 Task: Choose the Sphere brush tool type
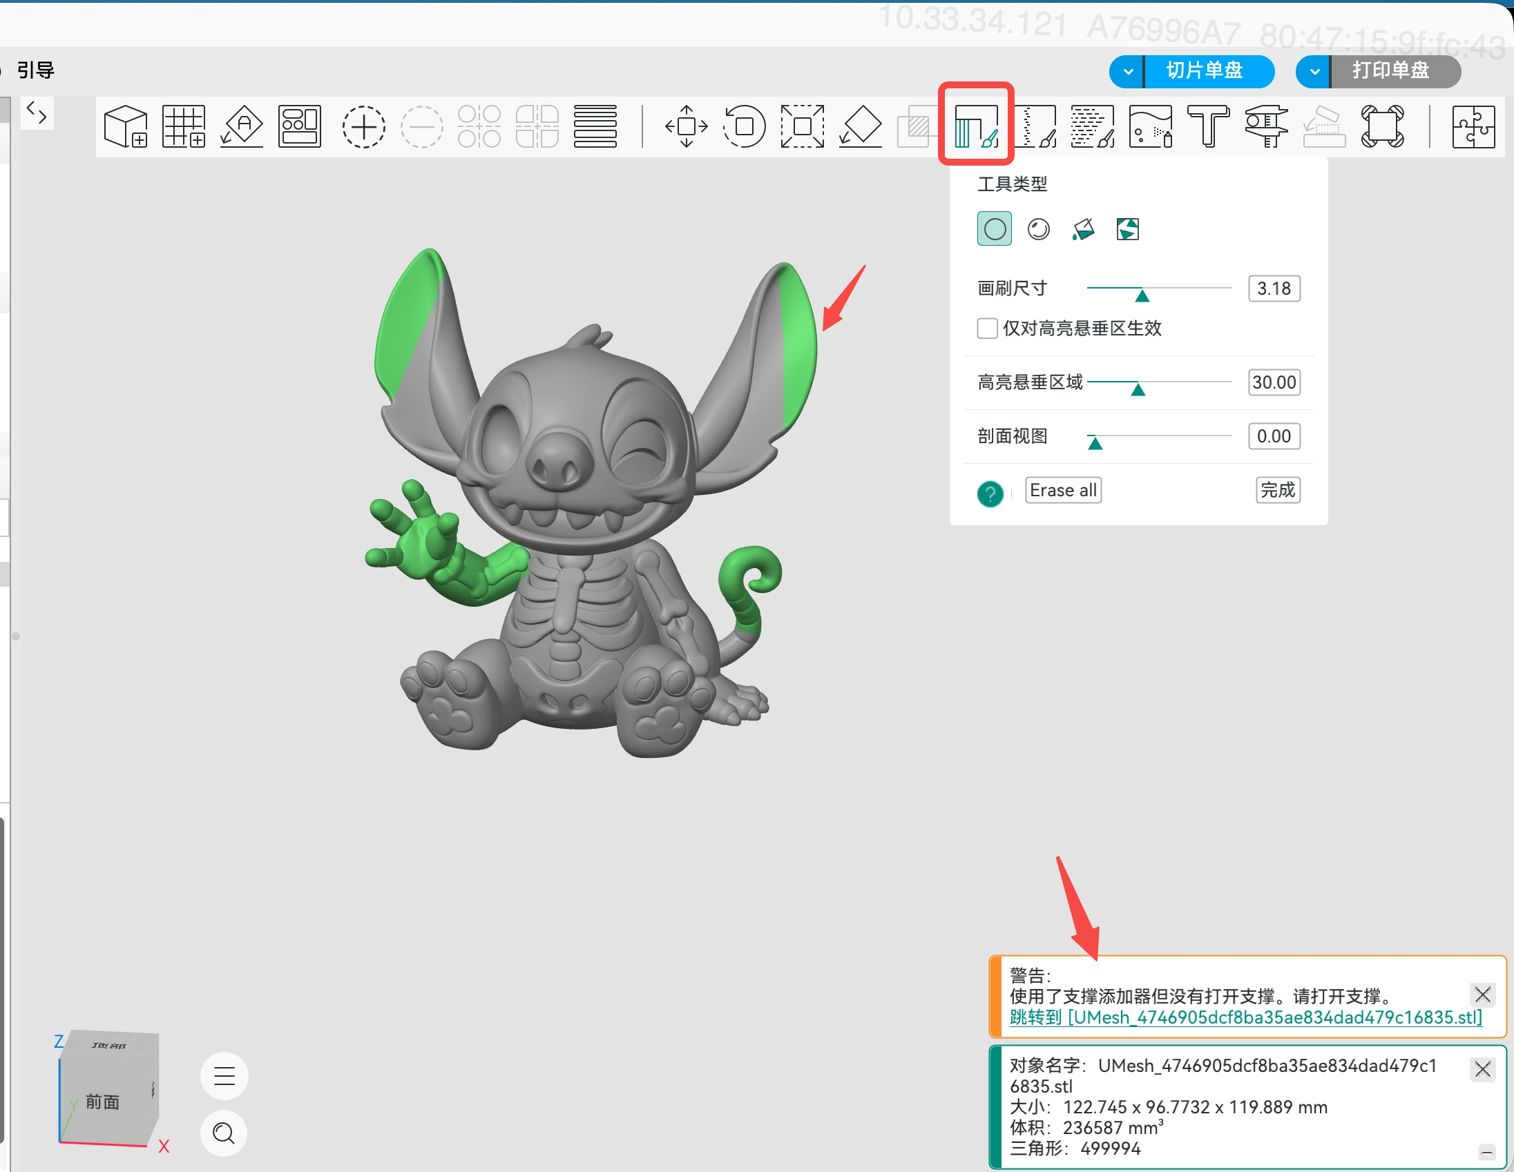1038,228
